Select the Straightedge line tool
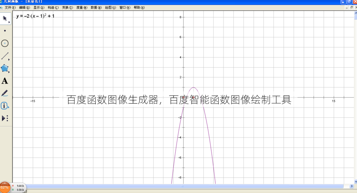Screen dimensions: 357x193 (5, 56)
